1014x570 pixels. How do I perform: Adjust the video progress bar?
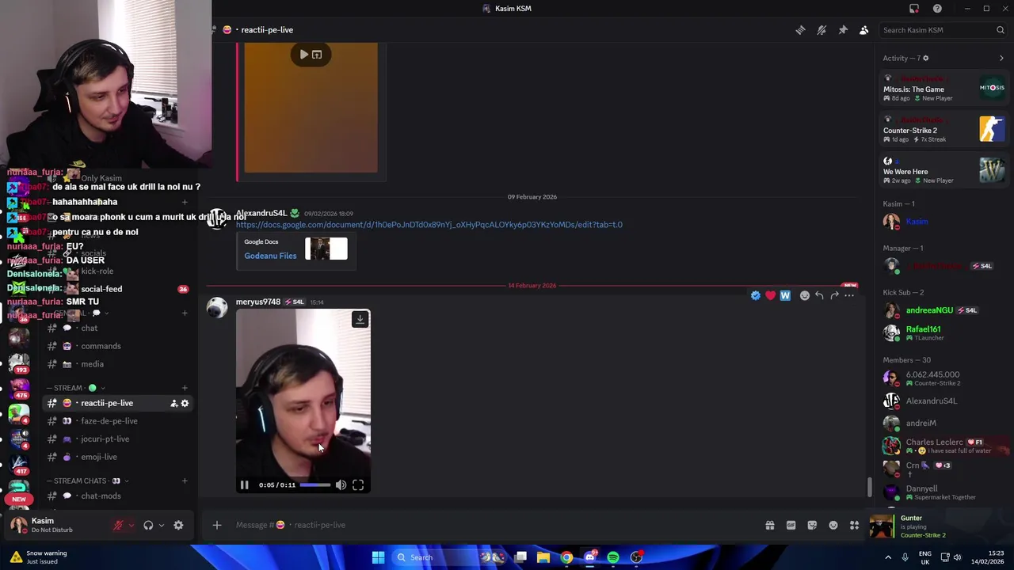coord(314,484)
